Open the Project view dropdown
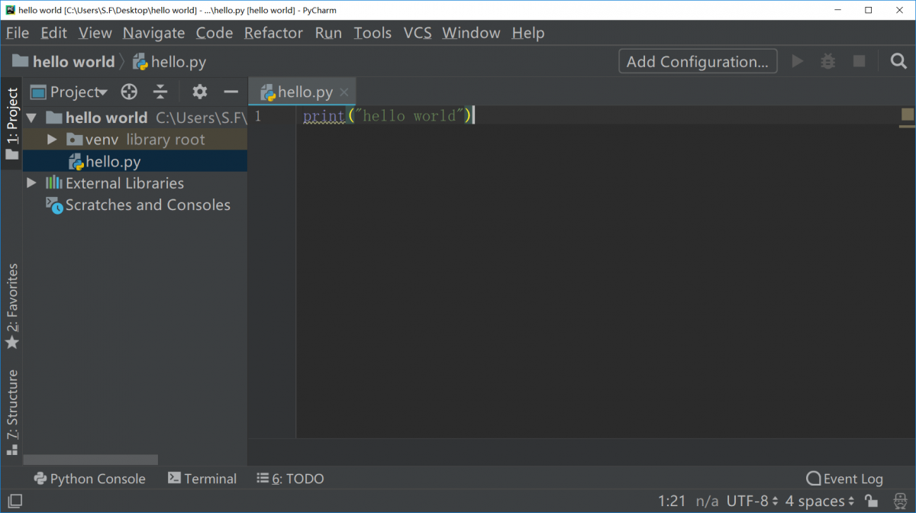 (x=69, y=92)
